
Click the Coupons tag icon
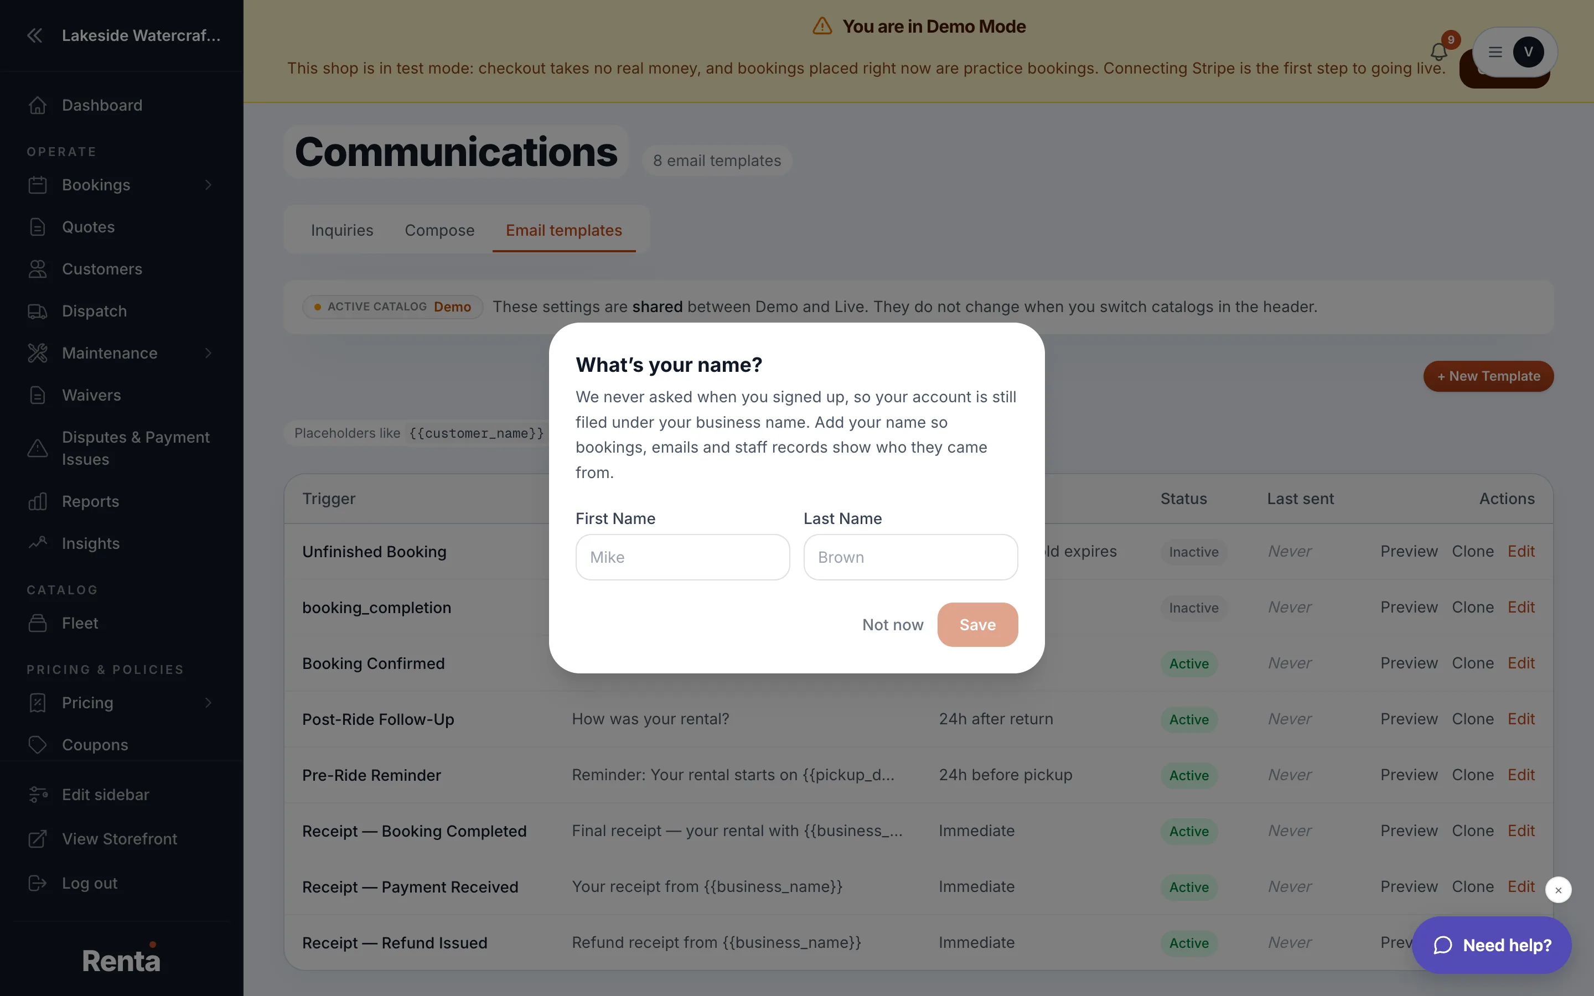click(38, 745)
